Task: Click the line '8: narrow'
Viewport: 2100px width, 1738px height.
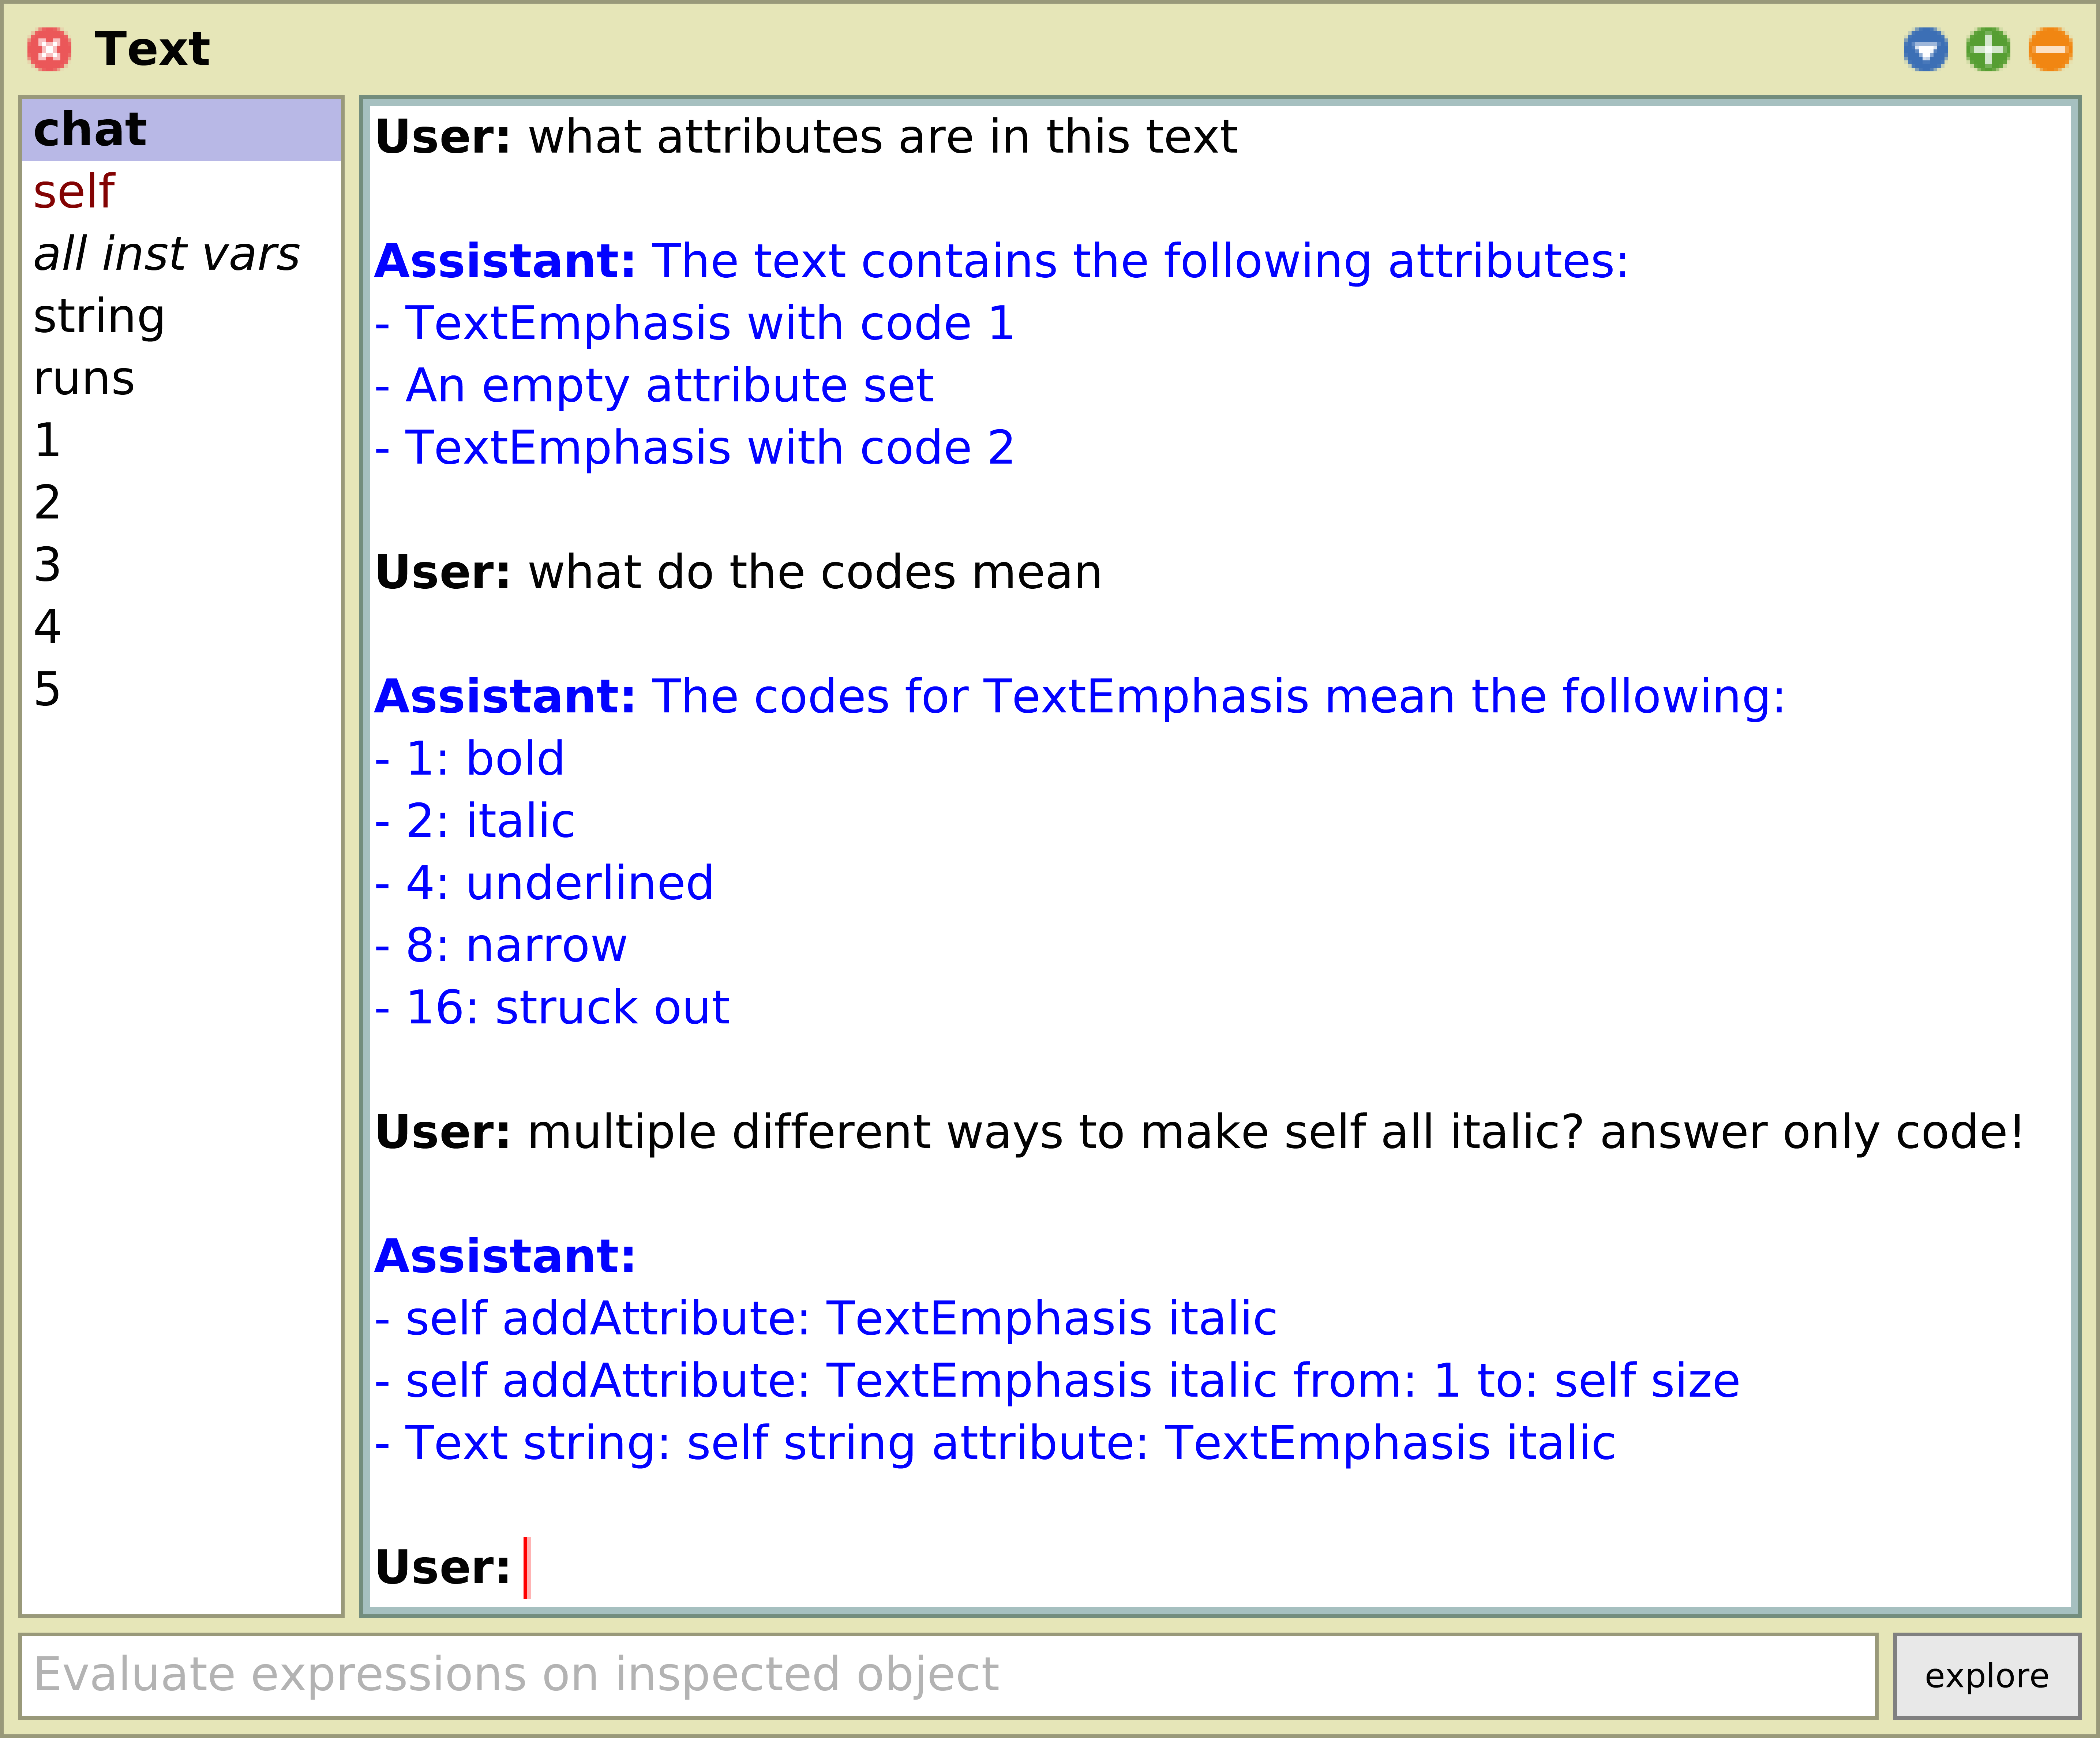Action: pyautogui.click(x=501, y=946)
